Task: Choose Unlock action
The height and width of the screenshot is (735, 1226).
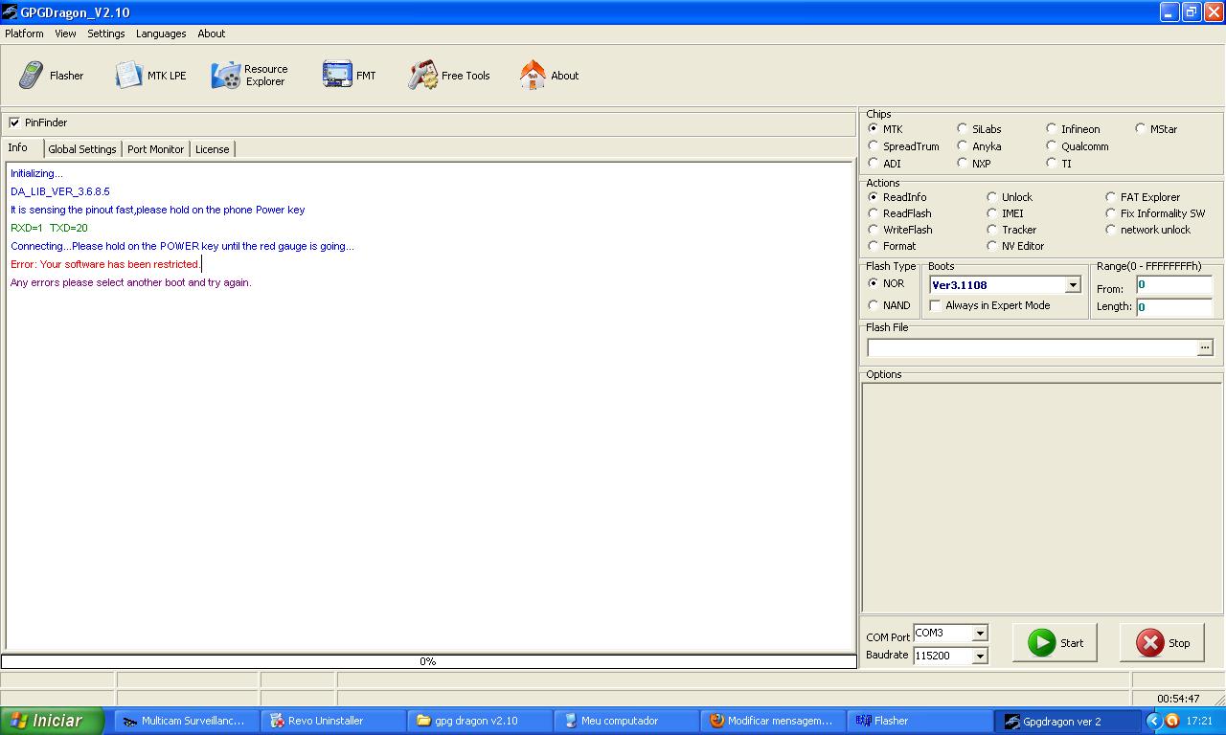Action: coord(991,197)
